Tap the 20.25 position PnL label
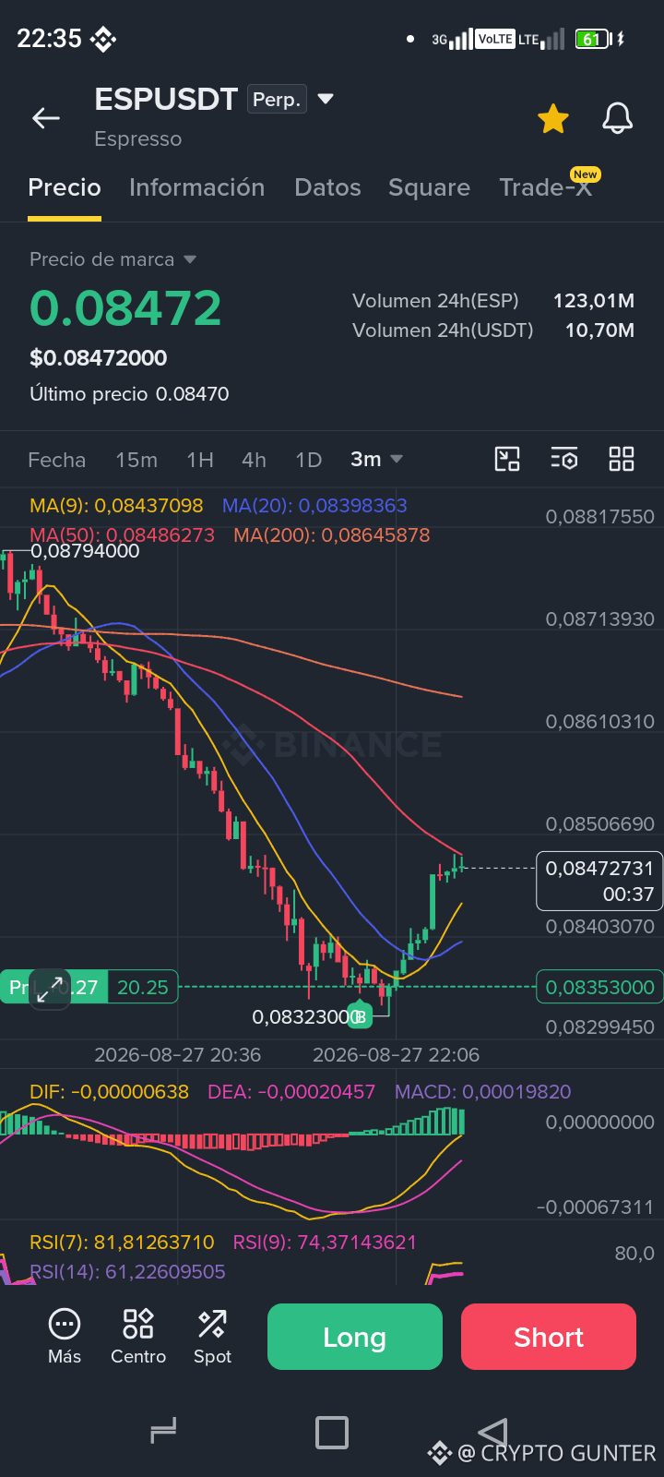This screenshot has height=1477, width=664. pos(143,988)
